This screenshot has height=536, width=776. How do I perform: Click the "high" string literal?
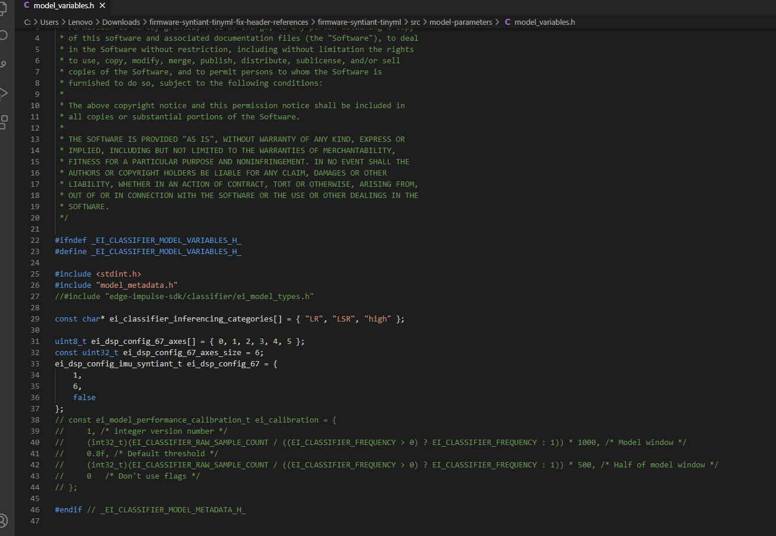point(378,319)
